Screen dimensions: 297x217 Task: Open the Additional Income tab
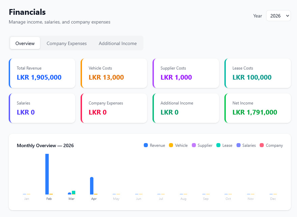[118, 43]
